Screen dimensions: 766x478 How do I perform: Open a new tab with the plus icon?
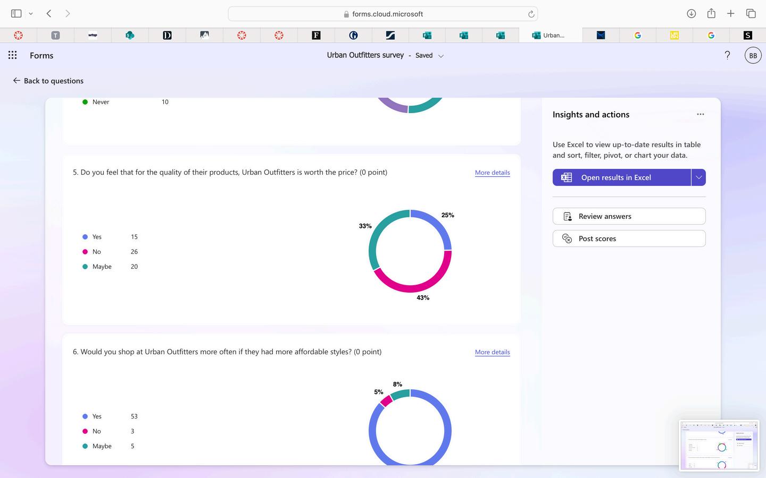[x=731, y=14]
